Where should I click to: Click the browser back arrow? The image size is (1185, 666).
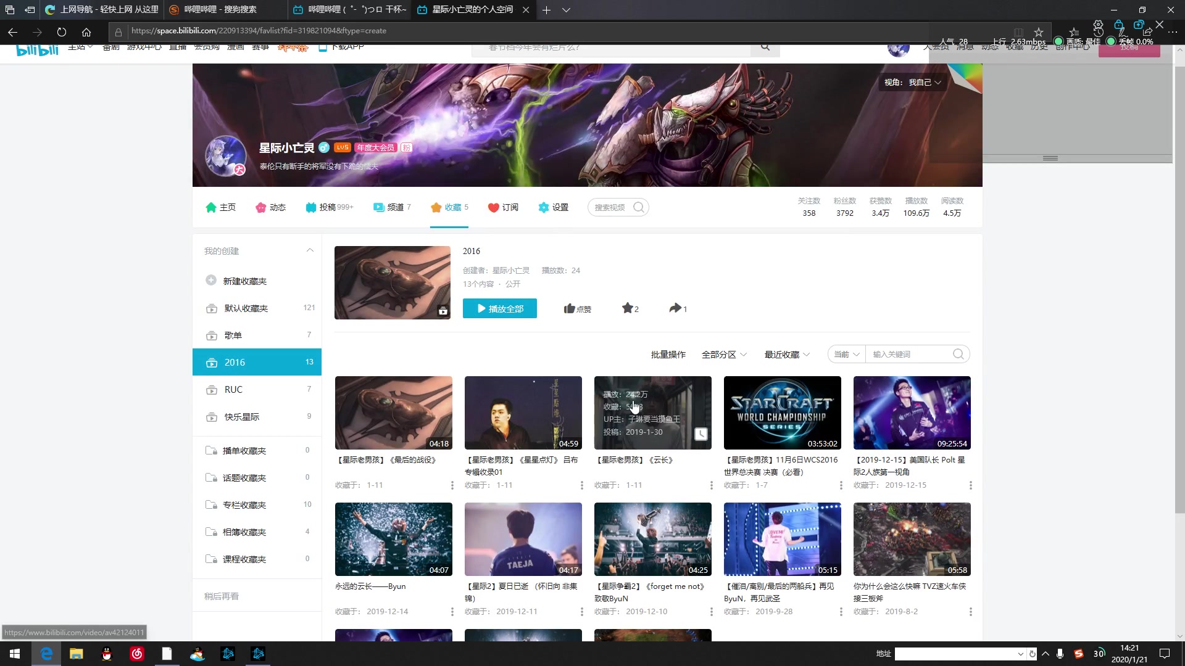click(x=12, y=31)
